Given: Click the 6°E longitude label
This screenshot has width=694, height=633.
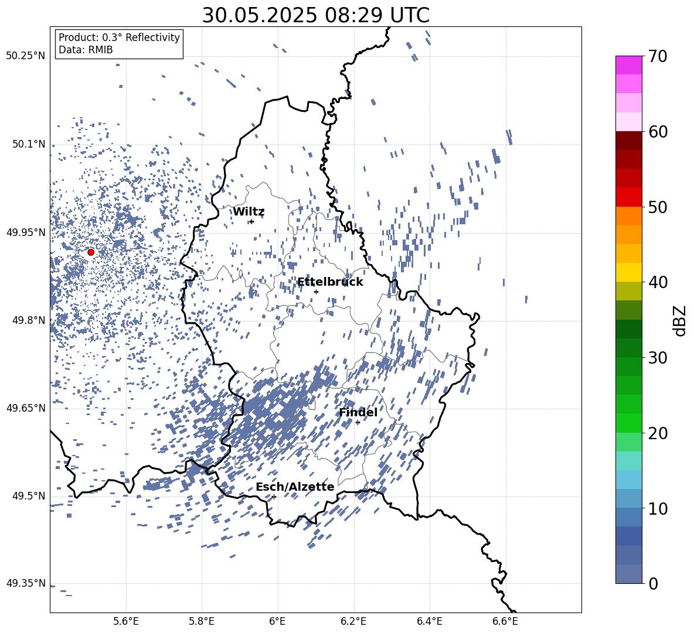Looking at the screenshot, I should 277,621.
